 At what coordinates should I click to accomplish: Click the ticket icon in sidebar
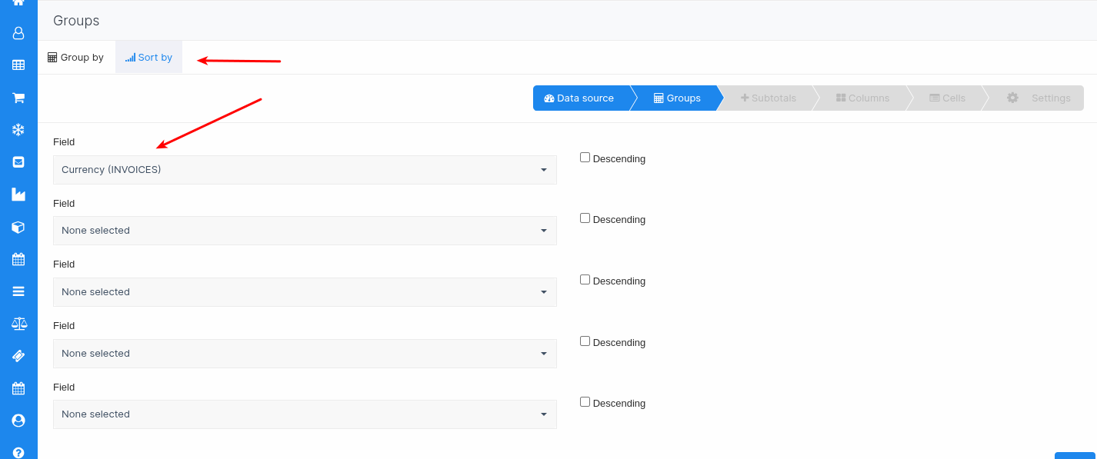click(x=18, y=356)
